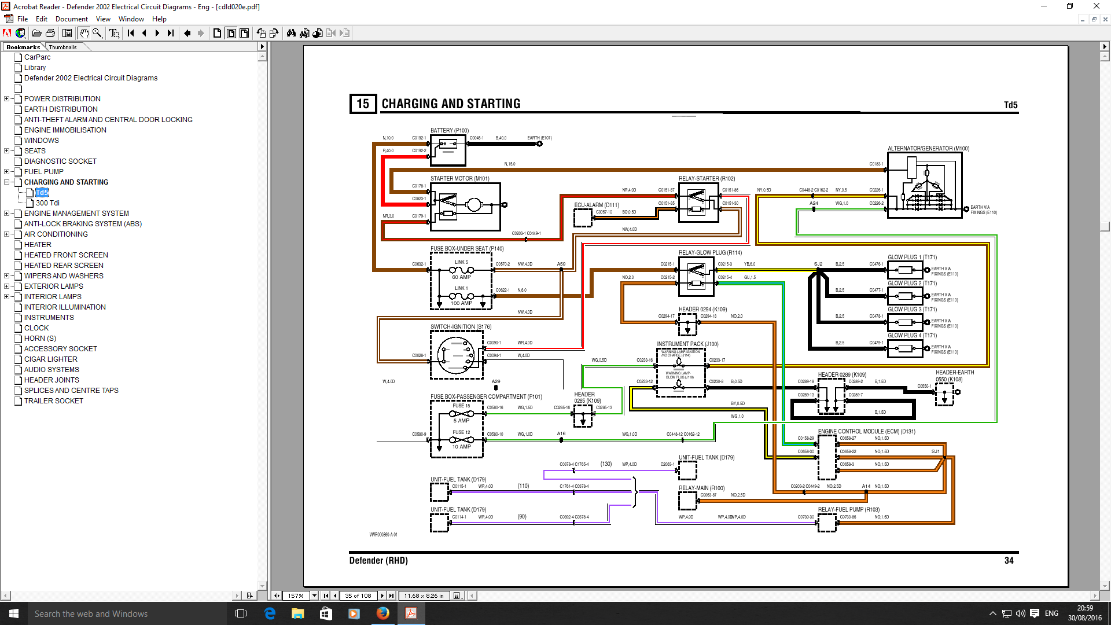Click the 157% zoom field
1111x625 pixels.
(x=296, y=595)
